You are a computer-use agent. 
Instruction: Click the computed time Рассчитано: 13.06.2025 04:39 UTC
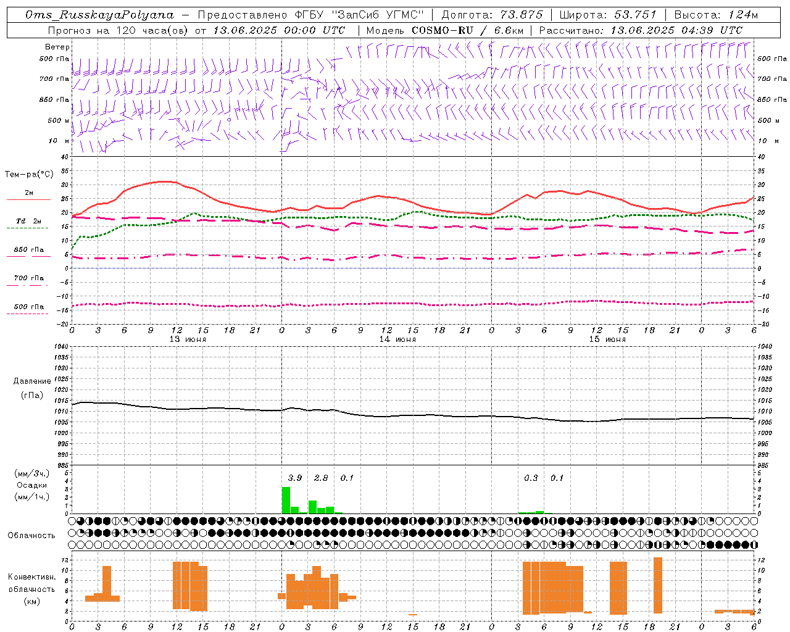641,30
